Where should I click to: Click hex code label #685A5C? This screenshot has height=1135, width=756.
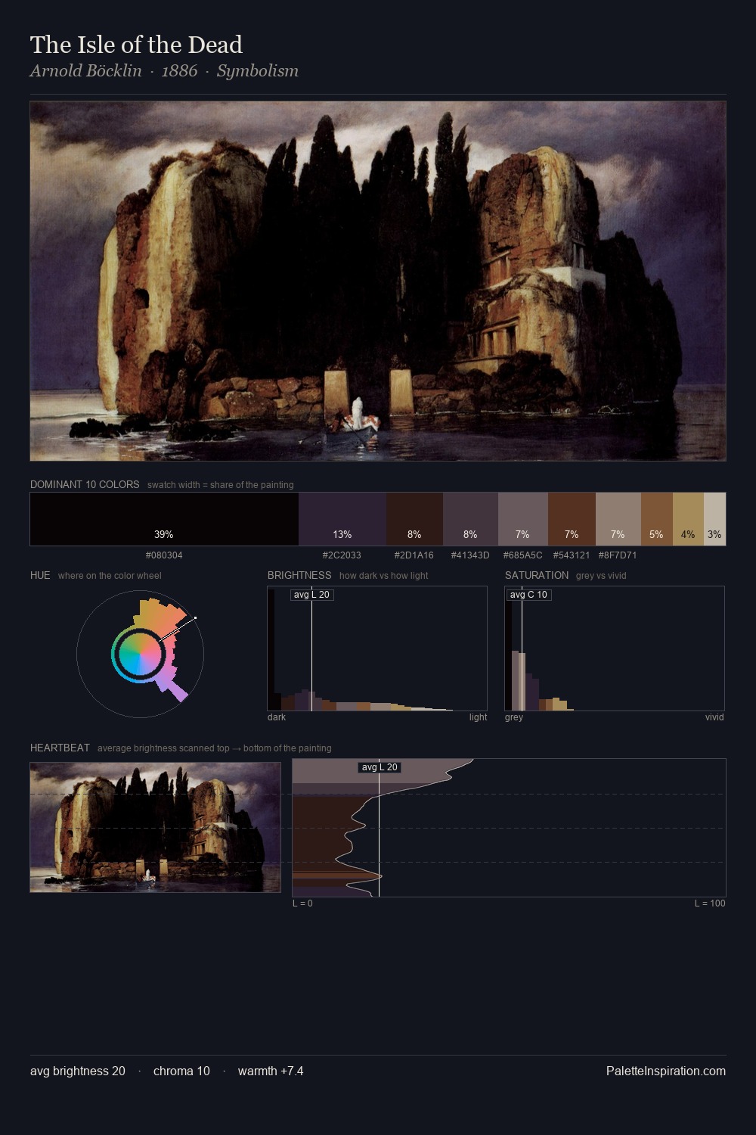point(522,555)
